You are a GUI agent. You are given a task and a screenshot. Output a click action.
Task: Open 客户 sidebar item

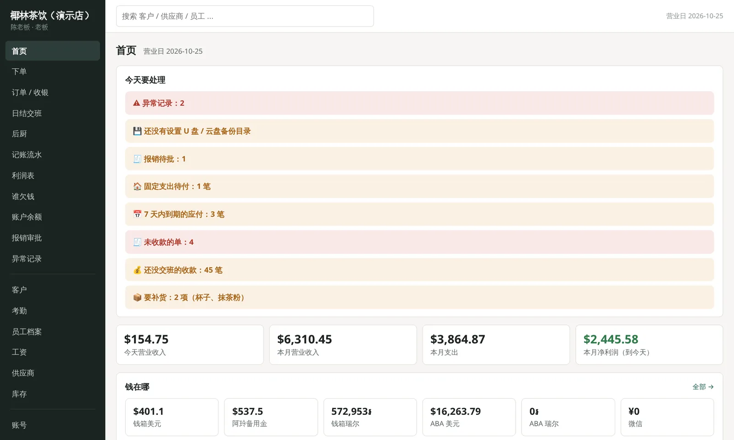coord(53,290)
